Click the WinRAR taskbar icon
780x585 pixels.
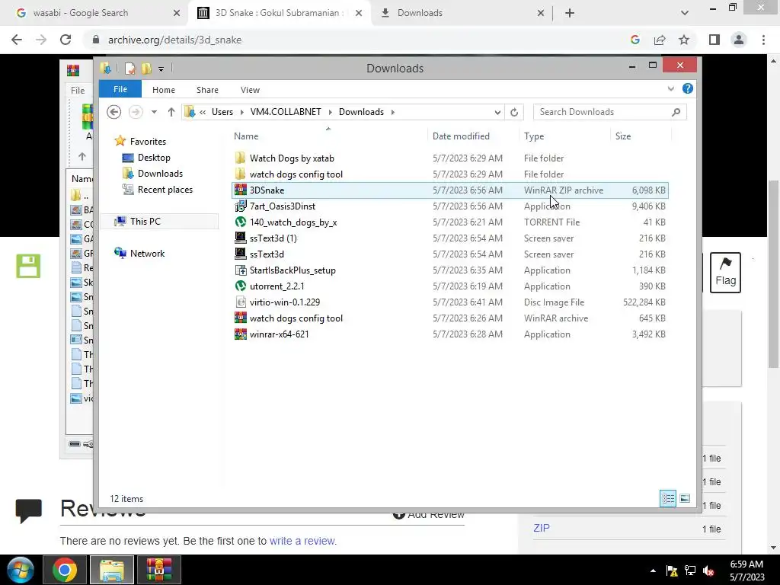click(158, 570)
